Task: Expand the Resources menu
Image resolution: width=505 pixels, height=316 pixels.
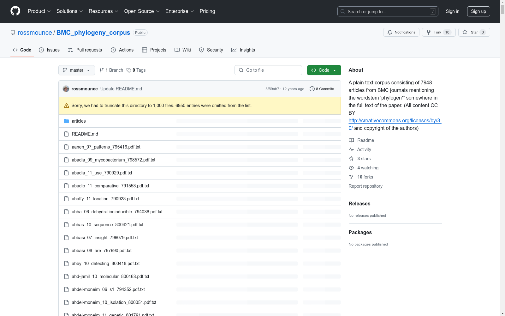Action: pyautogui.click(x=104, y=11)
